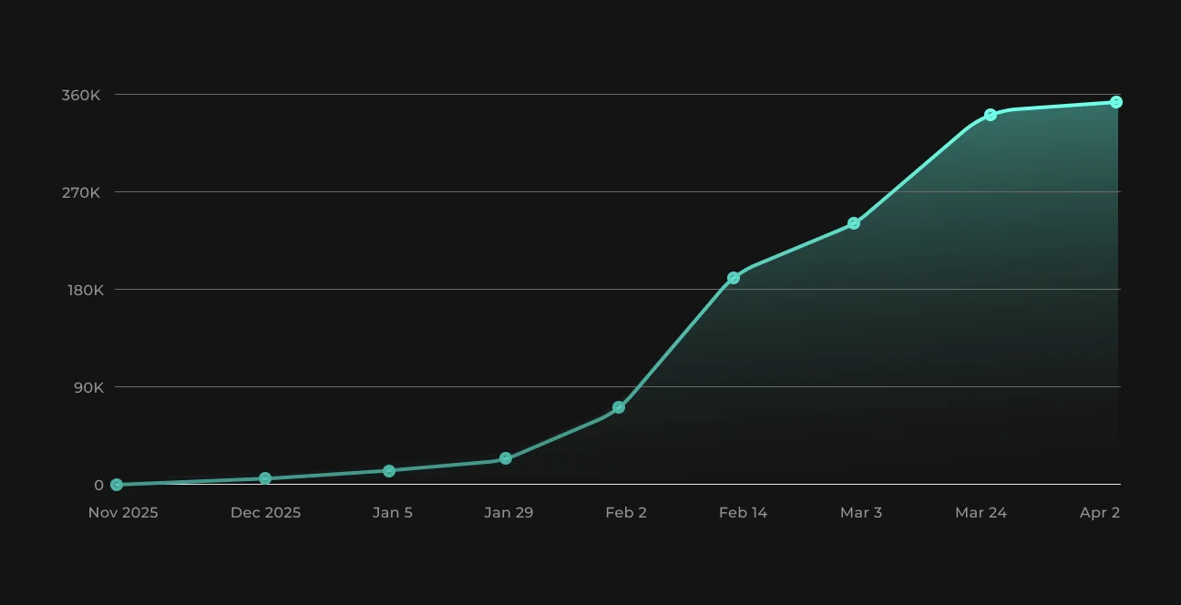Click the Feb 2 data point
This screenshot has height=605, width=1181.
click(x=619, y=407)
